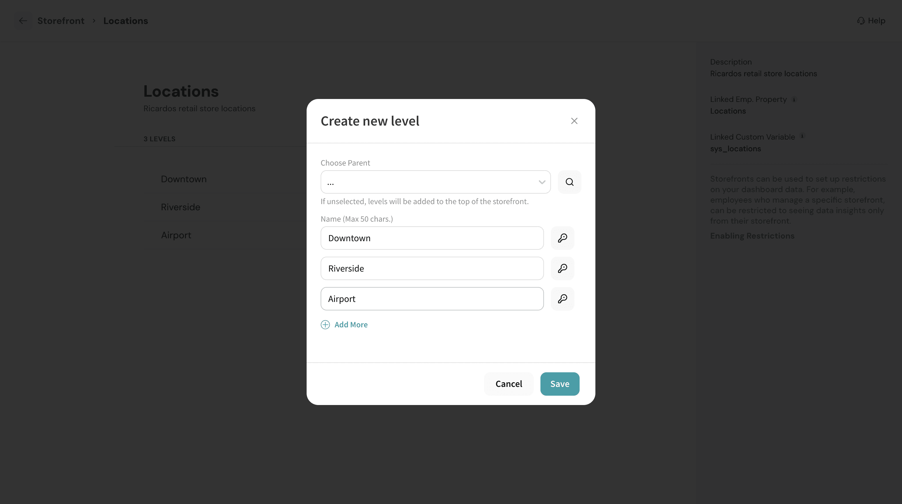Close the Create new level dialog
The image size is (902, 504).
574,121
